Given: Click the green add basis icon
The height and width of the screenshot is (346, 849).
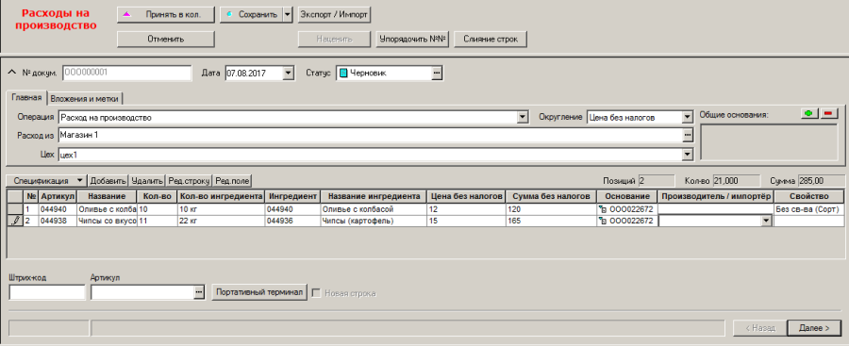Looking at the screenshot, I should click(x=809, y=113).
